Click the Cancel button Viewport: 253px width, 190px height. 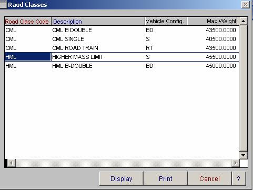click(209, 178)
